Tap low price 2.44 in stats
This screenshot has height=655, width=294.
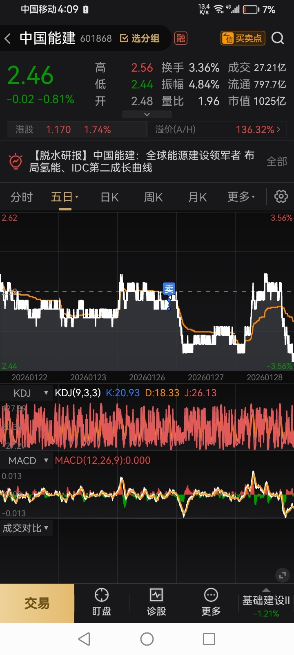pos(142,84)
